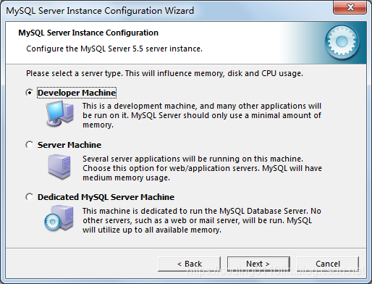Click the 'MySQL Server Instance Configuration' heading
Screen dimensions: 372x284
(x=88, y=33)
